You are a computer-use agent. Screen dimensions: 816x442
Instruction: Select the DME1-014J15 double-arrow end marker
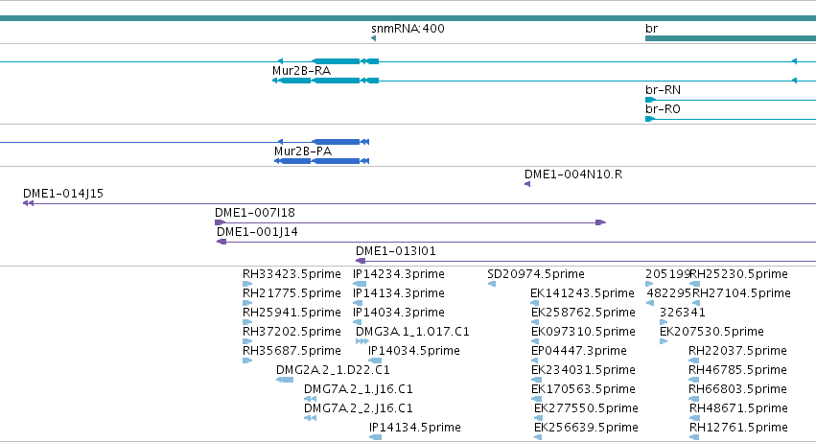point(28,203)
